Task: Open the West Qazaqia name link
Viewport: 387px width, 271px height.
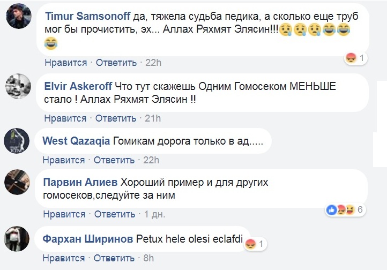Action: pyautogui.click(x=76, y=141)
